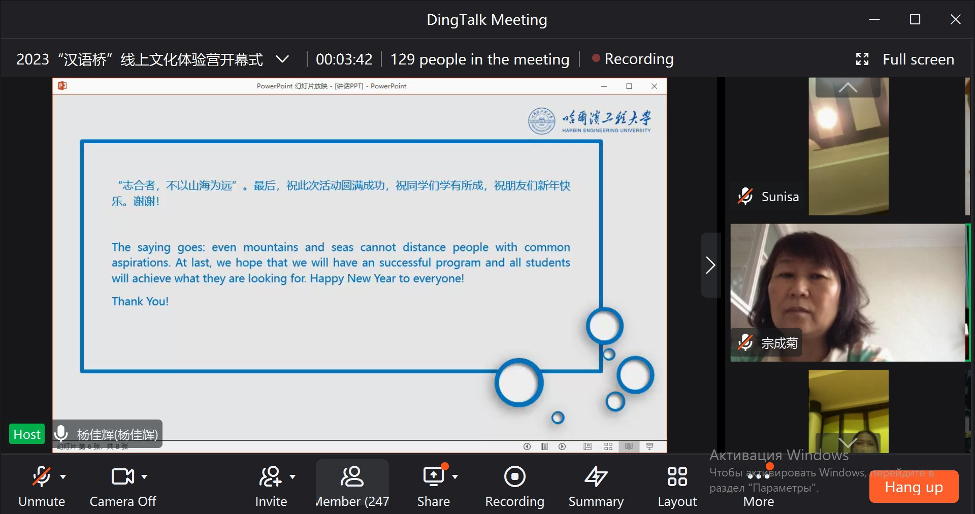The image size is (975, 514).
Task: Click the red Recording status indicator
Action: 633,59
